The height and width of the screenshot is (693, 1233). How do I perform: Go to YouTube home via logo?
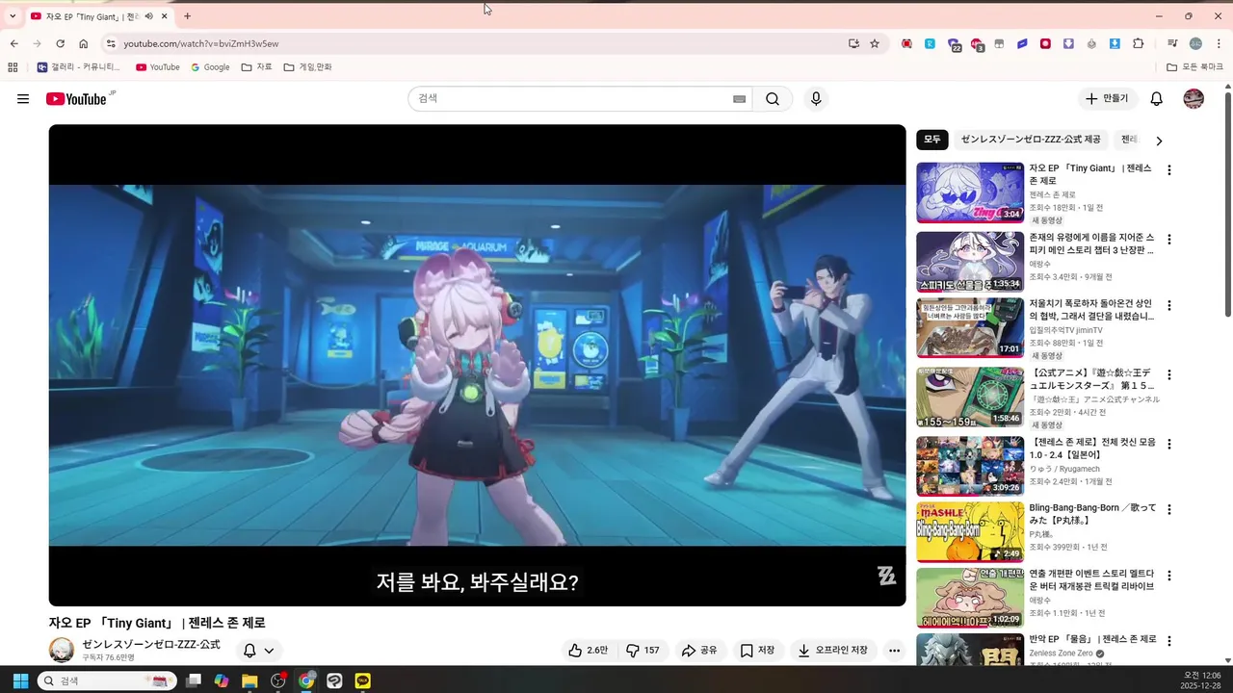point(76,99)
